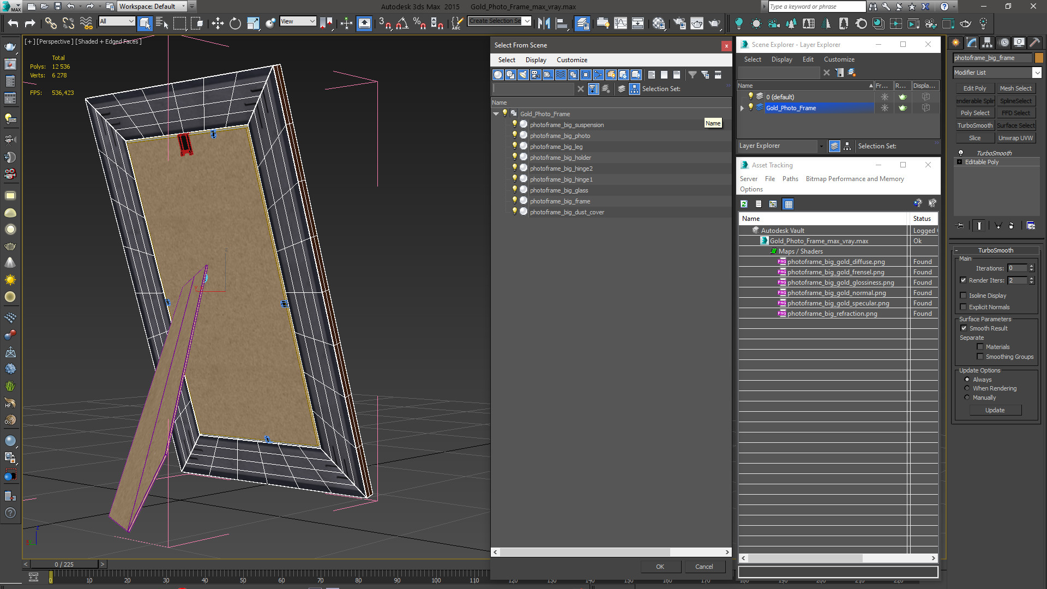The width and height of the screenshot is (1047, 589).
Task: Toggle the Percent Snap tool
Action: [x=419, y=23]
